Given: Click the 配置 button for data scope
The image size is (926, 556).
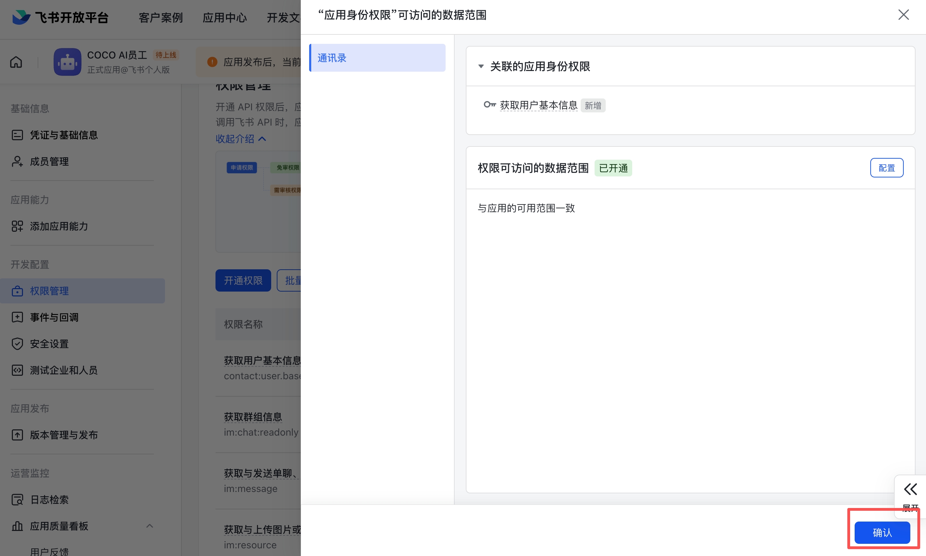Looking at the screenshot, I should 887,167.
